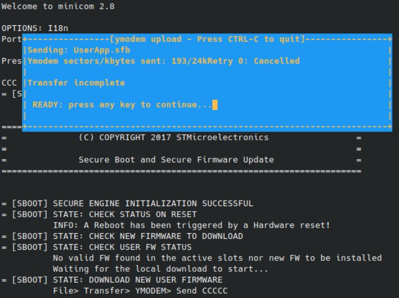Click the "(C) COPYRIGHT 2017 STMicroelectronics" text
The image size is (399, 298).
174,138
